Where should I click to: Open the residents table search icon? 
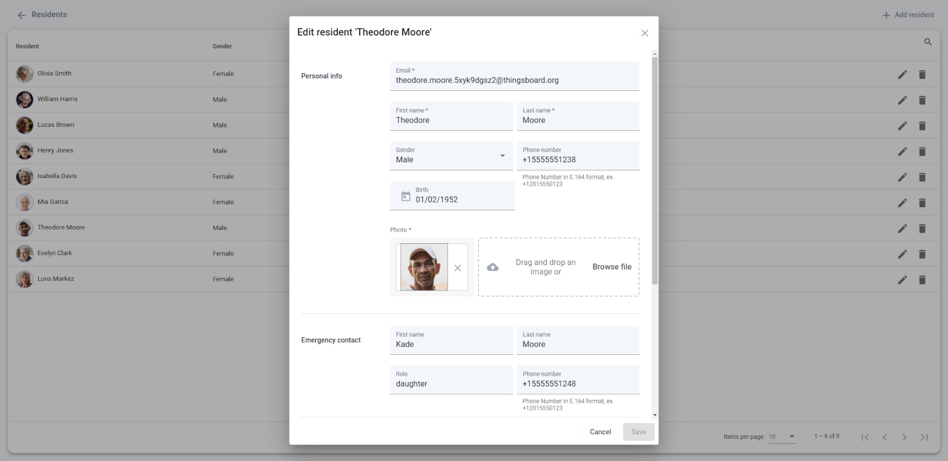point(928,42)
